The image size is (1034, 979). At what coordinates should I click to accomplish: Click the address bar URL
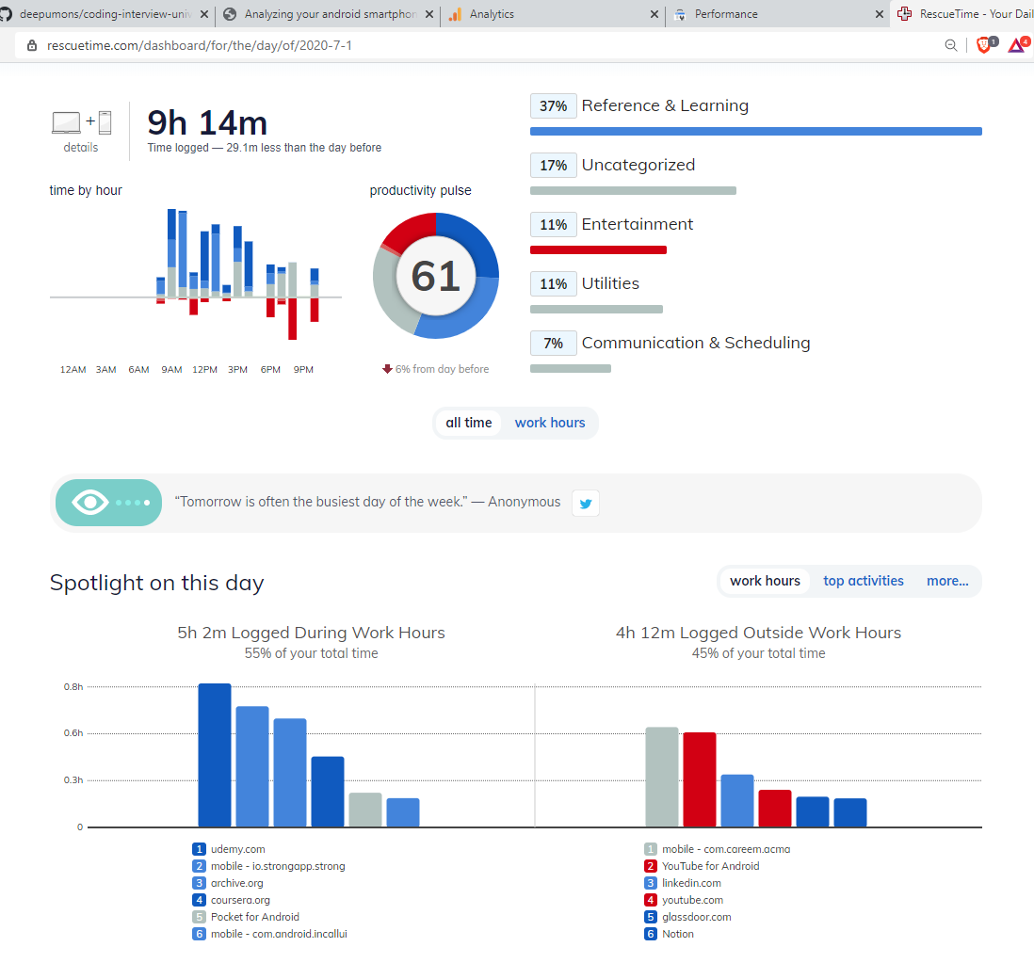coord(199,45)
